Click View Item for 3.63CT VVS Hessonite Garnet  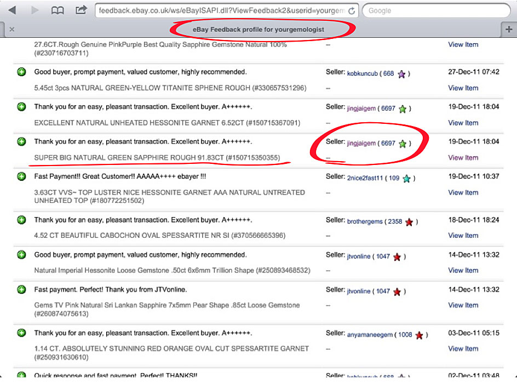pos(463,193)
